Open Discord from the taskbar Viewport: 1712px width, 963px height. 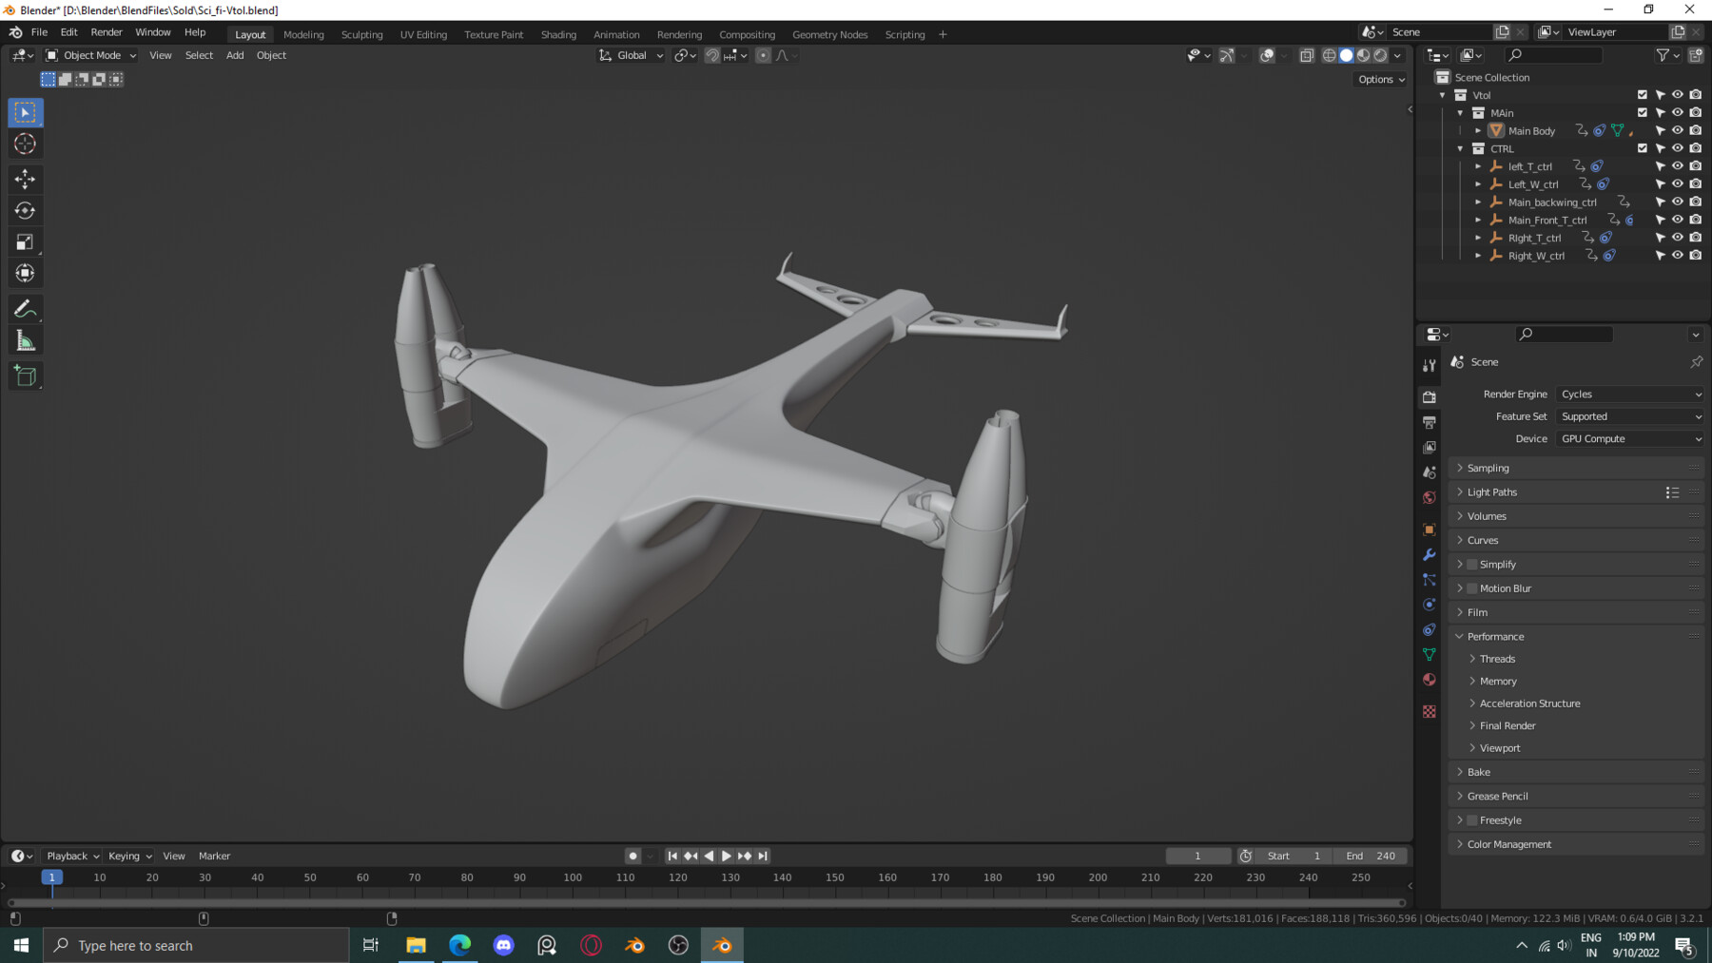pyautogui.click(x=503, y=945)
